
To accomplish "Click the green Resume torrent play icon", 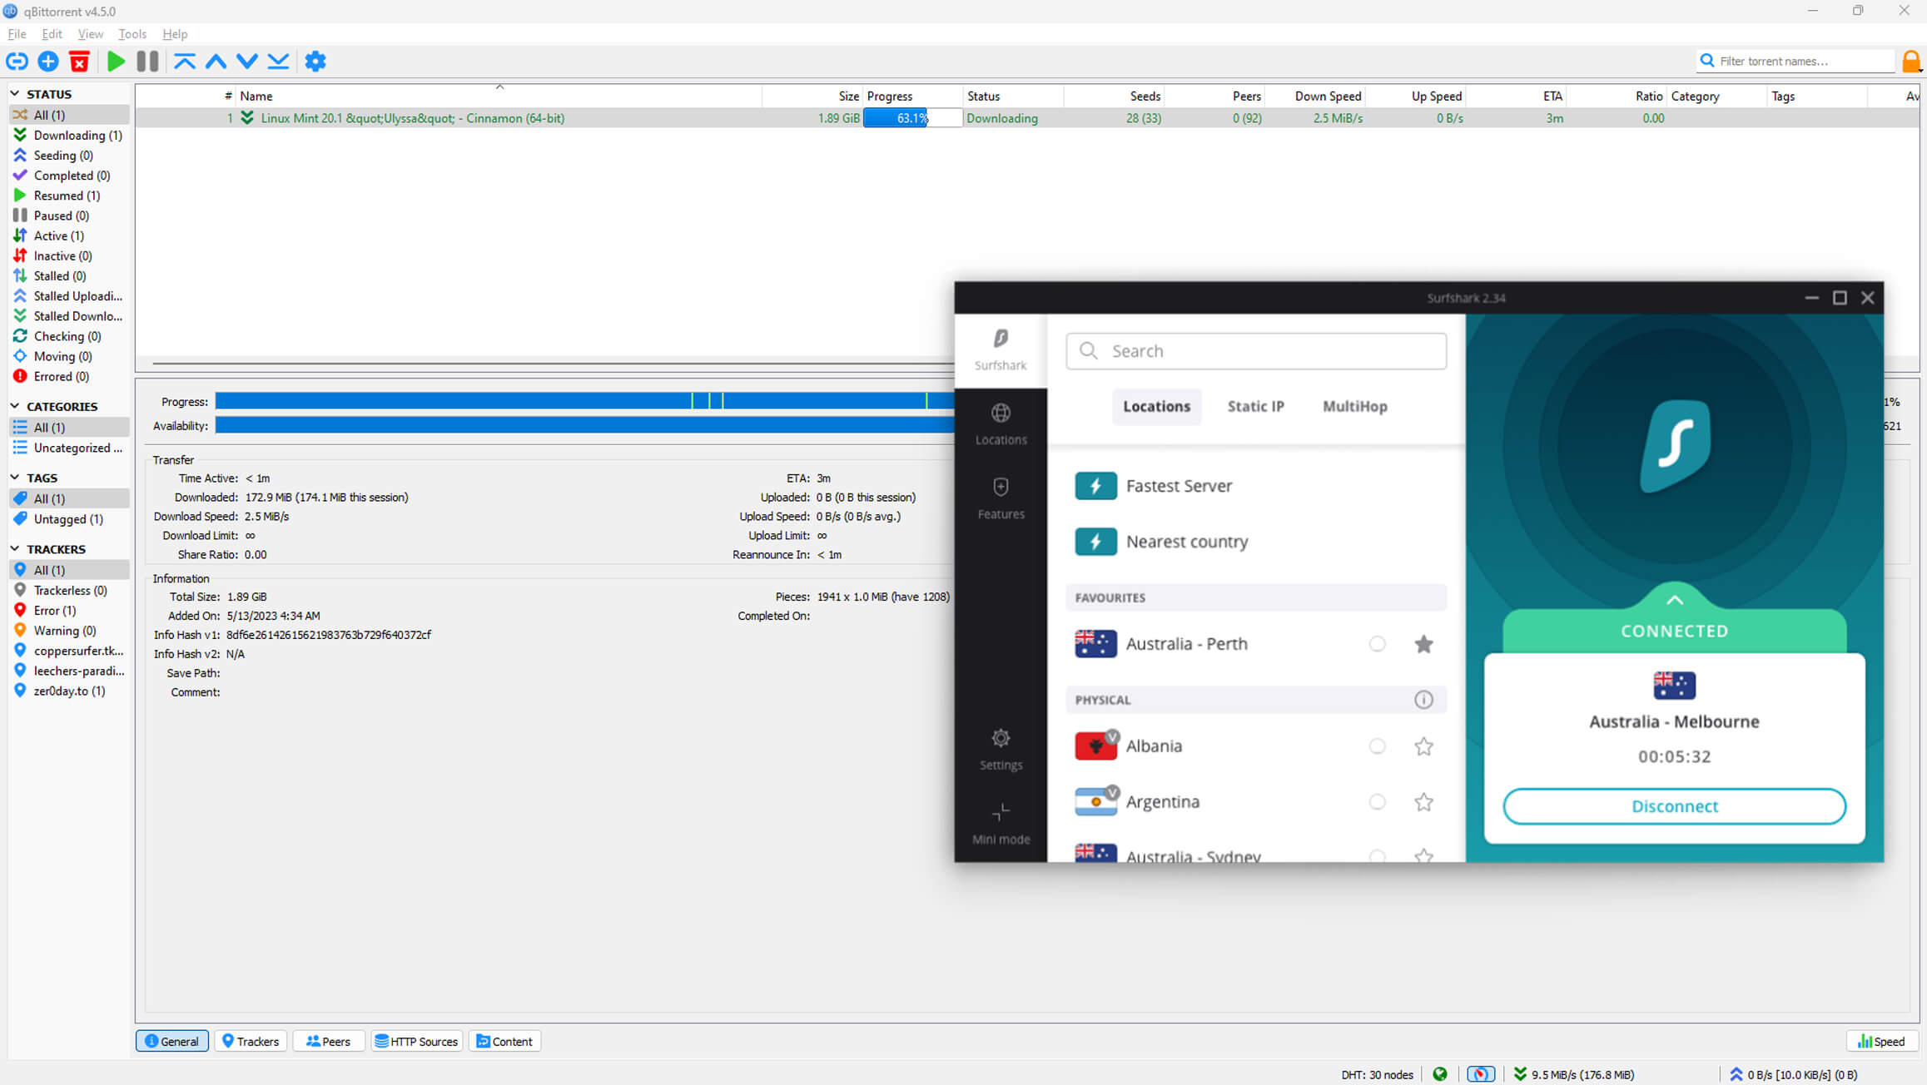I will point(117,61).
